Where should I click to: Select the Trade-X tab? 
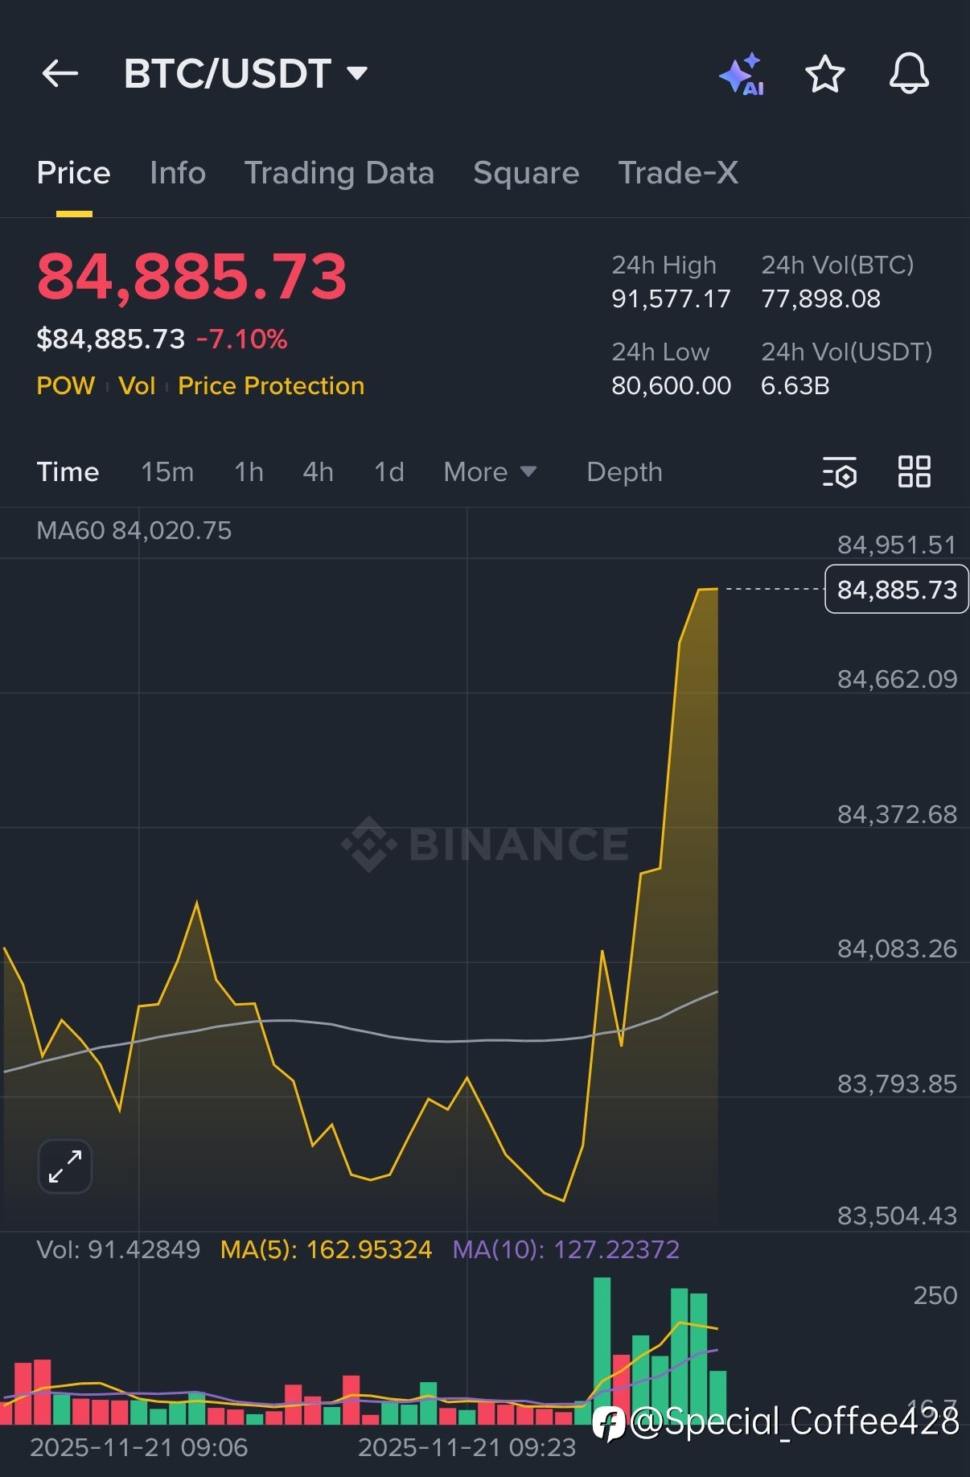[x=678, y=173]
